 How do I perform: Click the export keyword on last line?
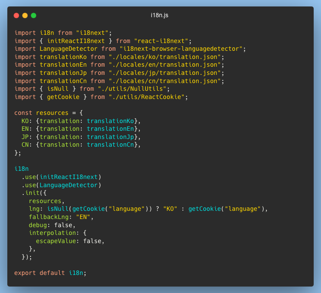[x=25, y=273]
